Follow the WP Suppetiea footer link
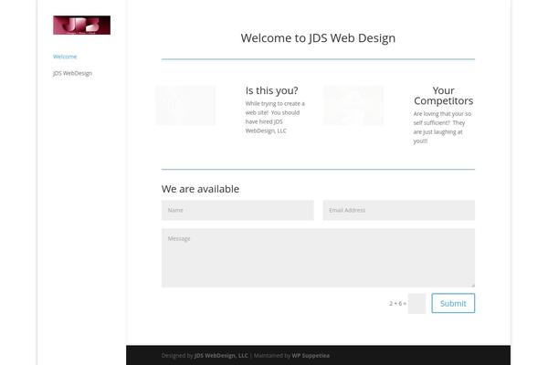Viewport: 548px width, 365px height. [x=311, y=356]
